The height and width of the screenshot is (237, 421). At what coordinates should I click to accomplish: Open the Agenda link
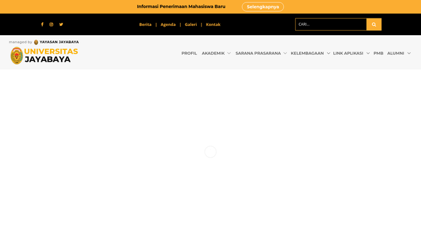click(168, 25)
